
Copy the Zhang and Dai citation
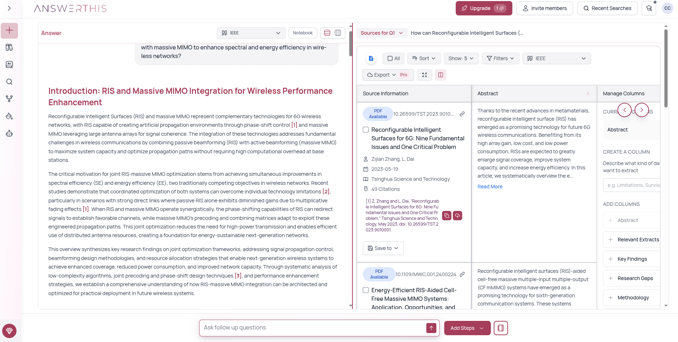click(x=447, y=216)
